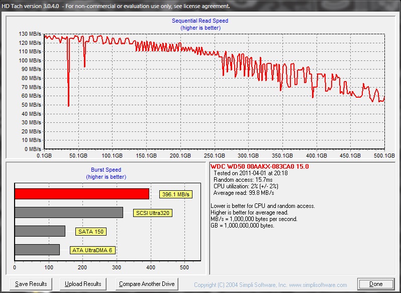Open Compare Another Drive

[147, 284]
